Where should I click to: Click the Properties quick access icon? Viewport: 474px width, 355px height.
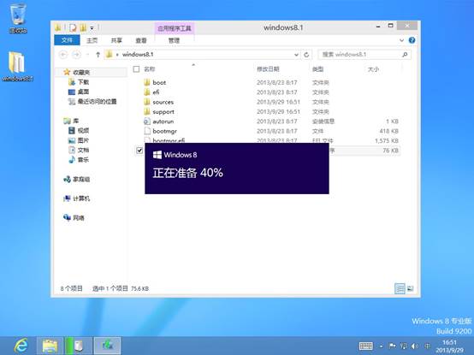point(73,28)
